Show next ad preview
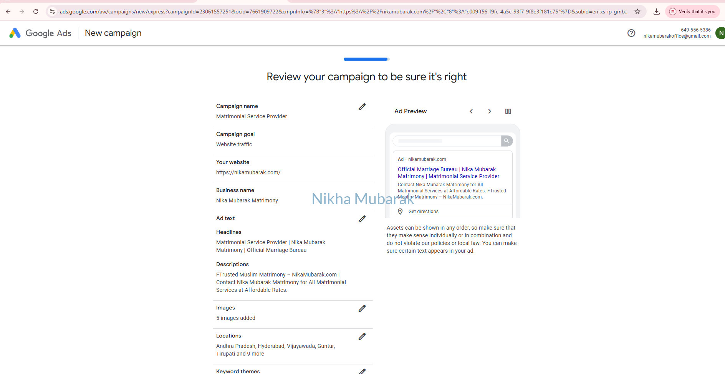725x374 pixels. coord(490,111)
